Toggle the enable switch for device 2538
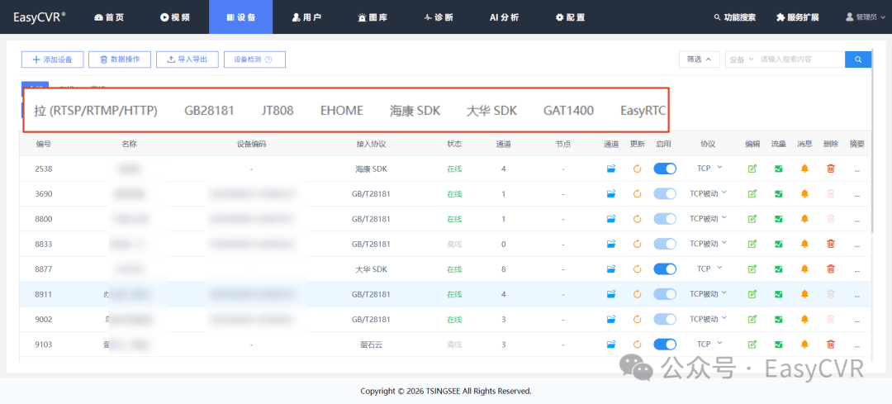 tap(665, 169)
